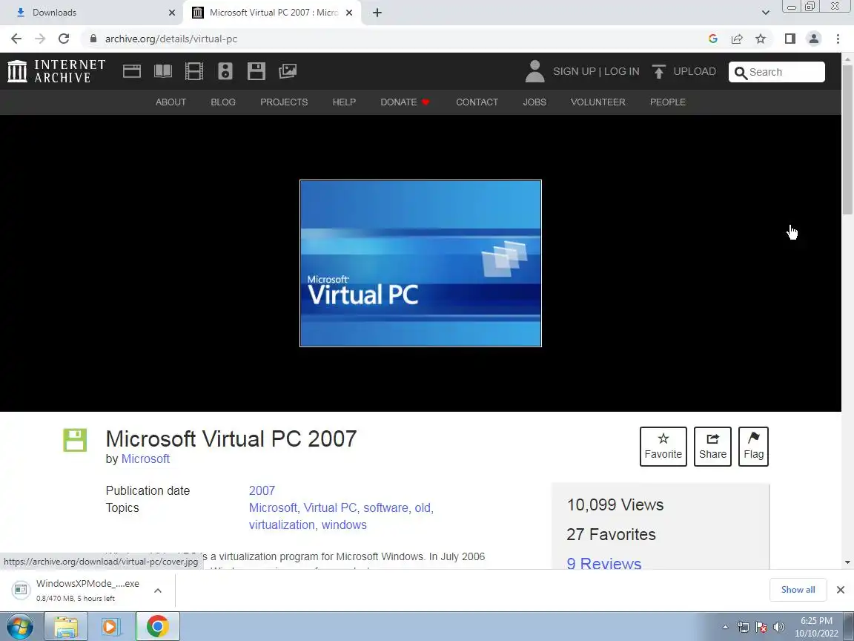
Task: Open the Chrome three-dot menu
Action: pyautogui.click(x=838, y=39)
